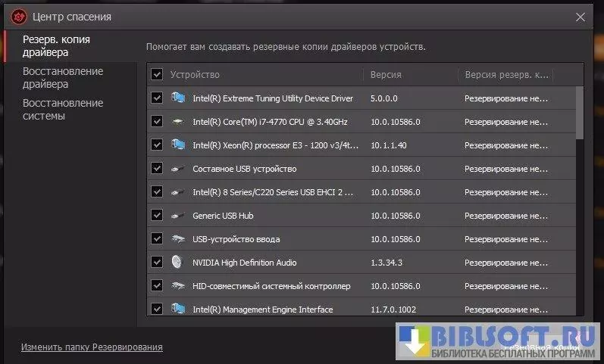The height and width of the screenshot is (364, 604).
Task: Open the Резерв. копия драйвера tab
Action: click(x=55, y=45)
